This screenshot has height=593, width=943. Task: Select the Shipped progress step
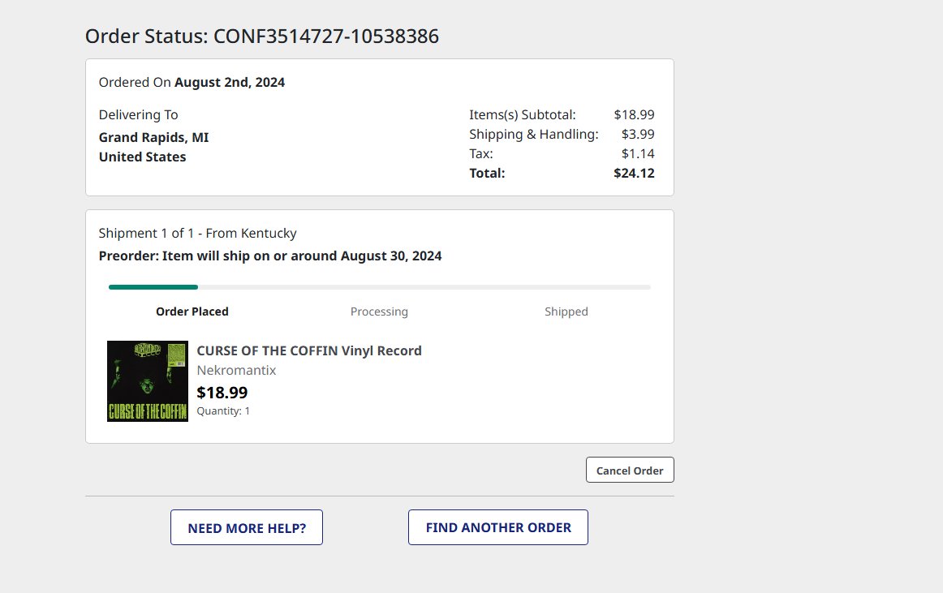[x=566, y=312]
